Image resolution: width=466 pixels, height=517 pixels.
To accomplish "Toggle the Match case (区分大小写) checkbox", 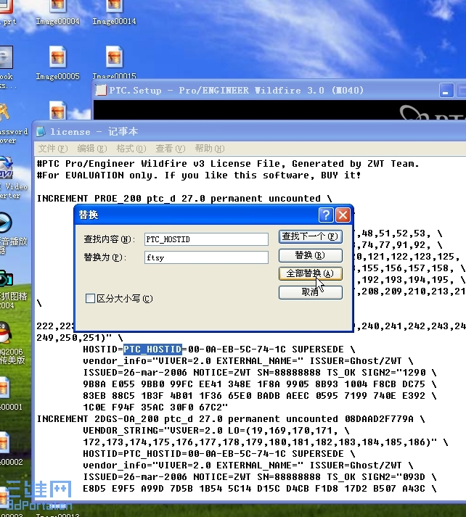I will click(90, 299).
